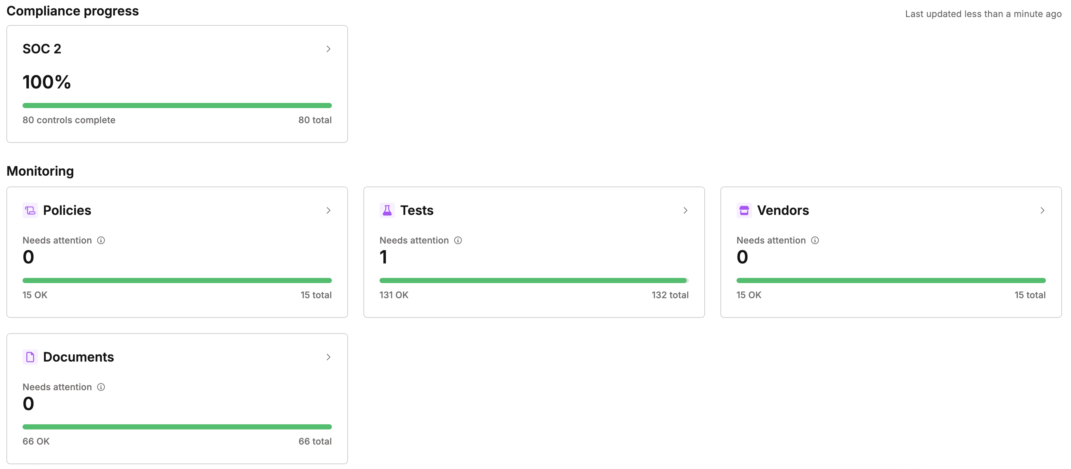The image size is (1071, 469).
Task: Open Policies details via chevron arrow
Action: click(328, 210)
